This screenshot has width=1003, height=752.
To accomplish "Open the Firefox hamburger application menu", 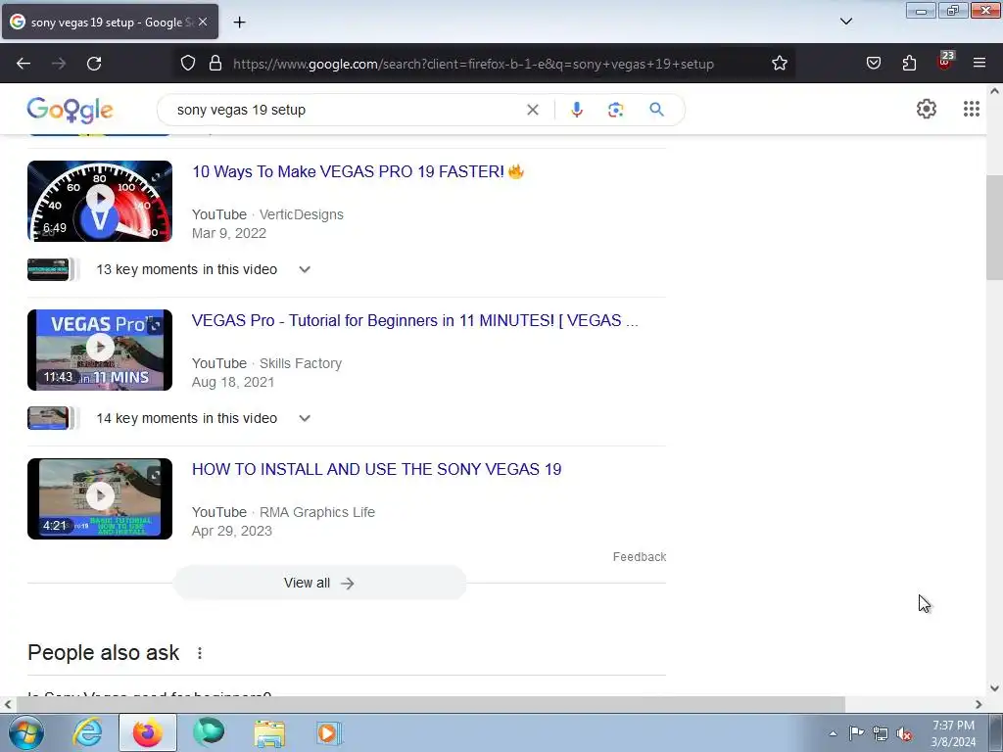I will [979, 64].
